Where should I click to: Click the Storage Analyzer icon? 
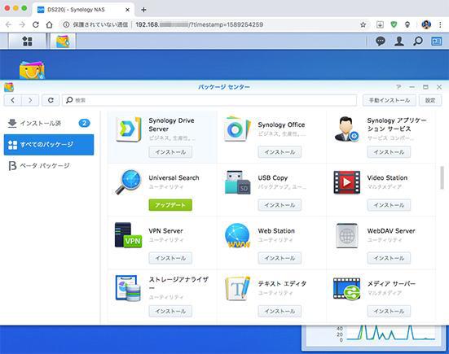click(x=128, y=288)
